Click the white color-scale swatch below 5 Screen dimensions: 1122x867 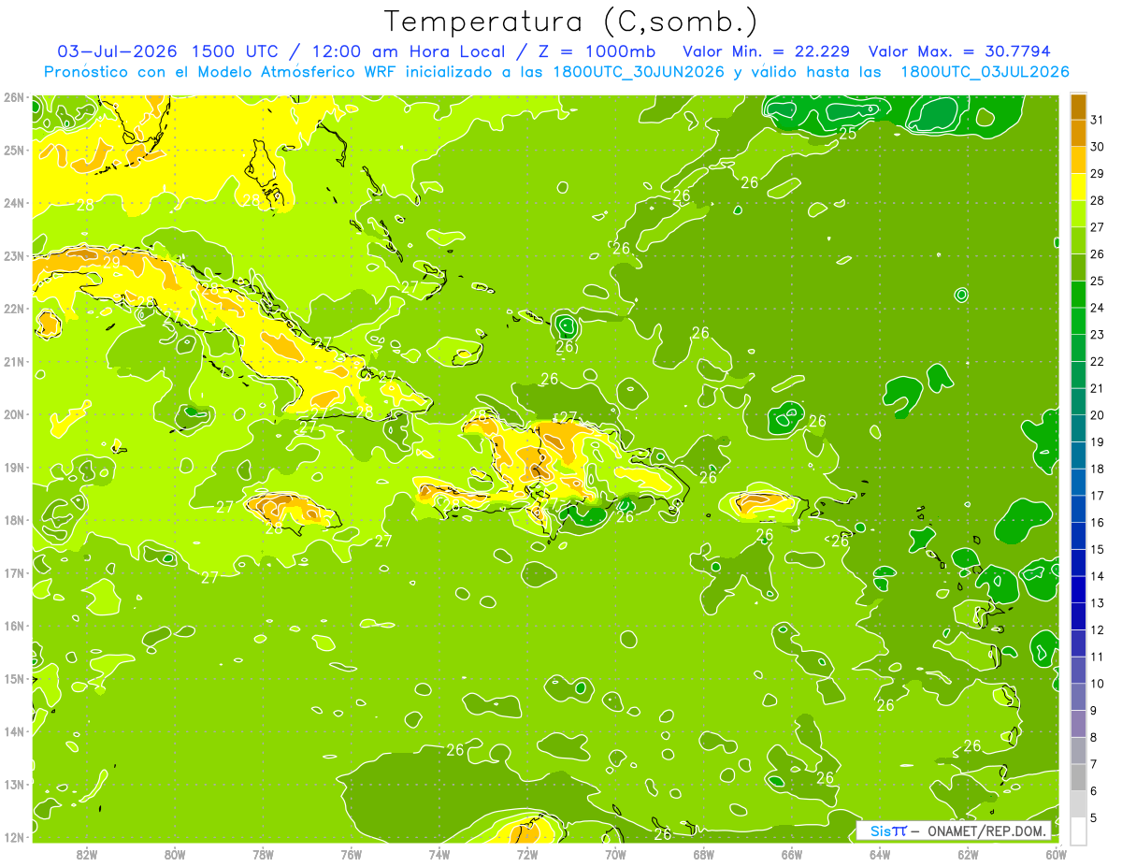pyautogui.click(x=1078, y=831)
